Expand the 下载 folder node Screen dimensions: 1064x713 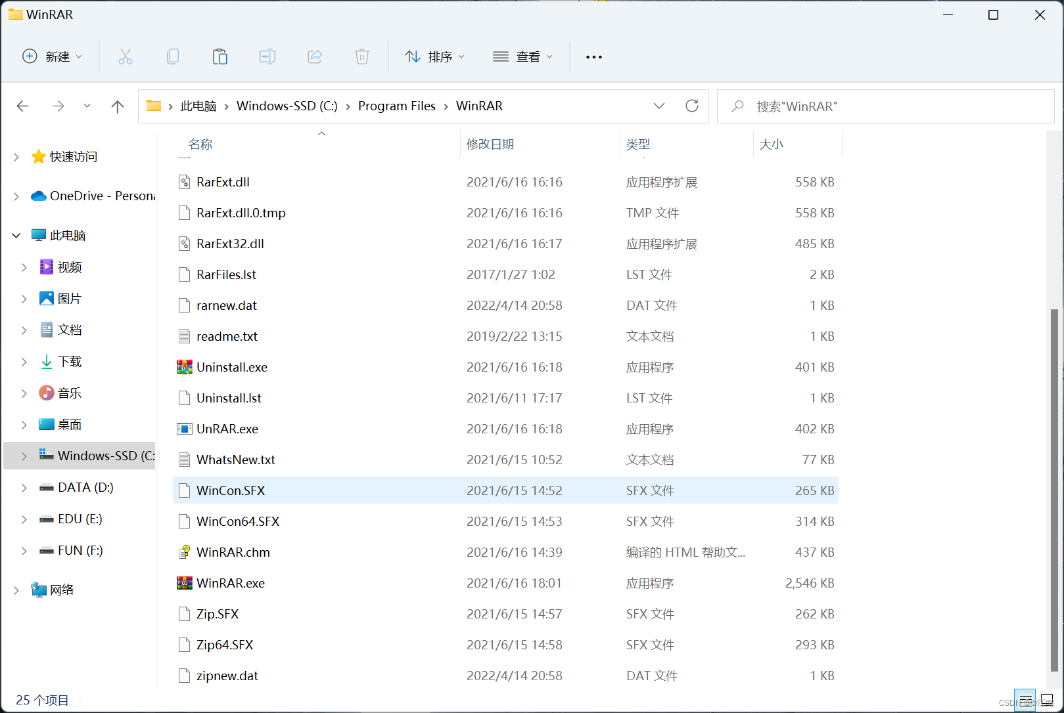tap(24, 361)
